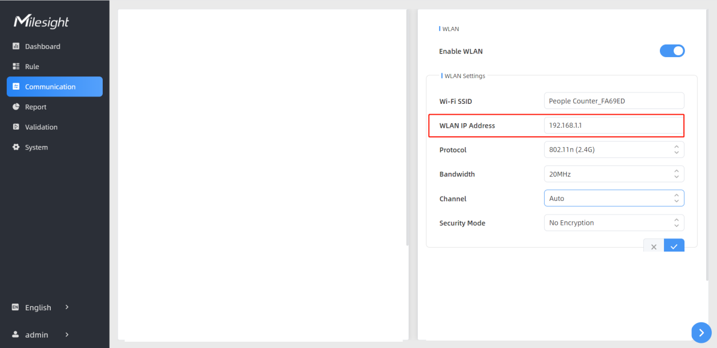Disable the Enable WLAN toggle
Screen dimensions: 717x348
[672, 51]
